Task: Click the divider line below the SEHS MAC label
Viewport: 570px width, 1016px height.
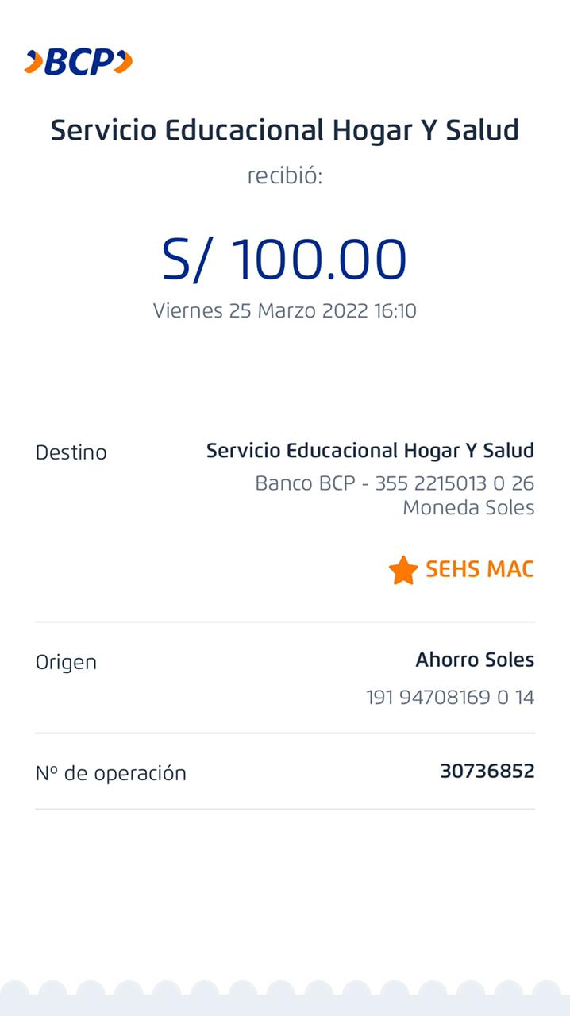Action: (x=284, y=622)
